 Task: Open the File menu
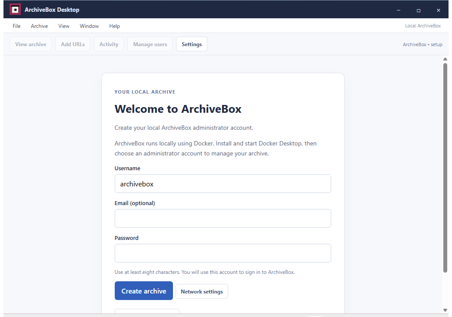[x=17, y=26]
